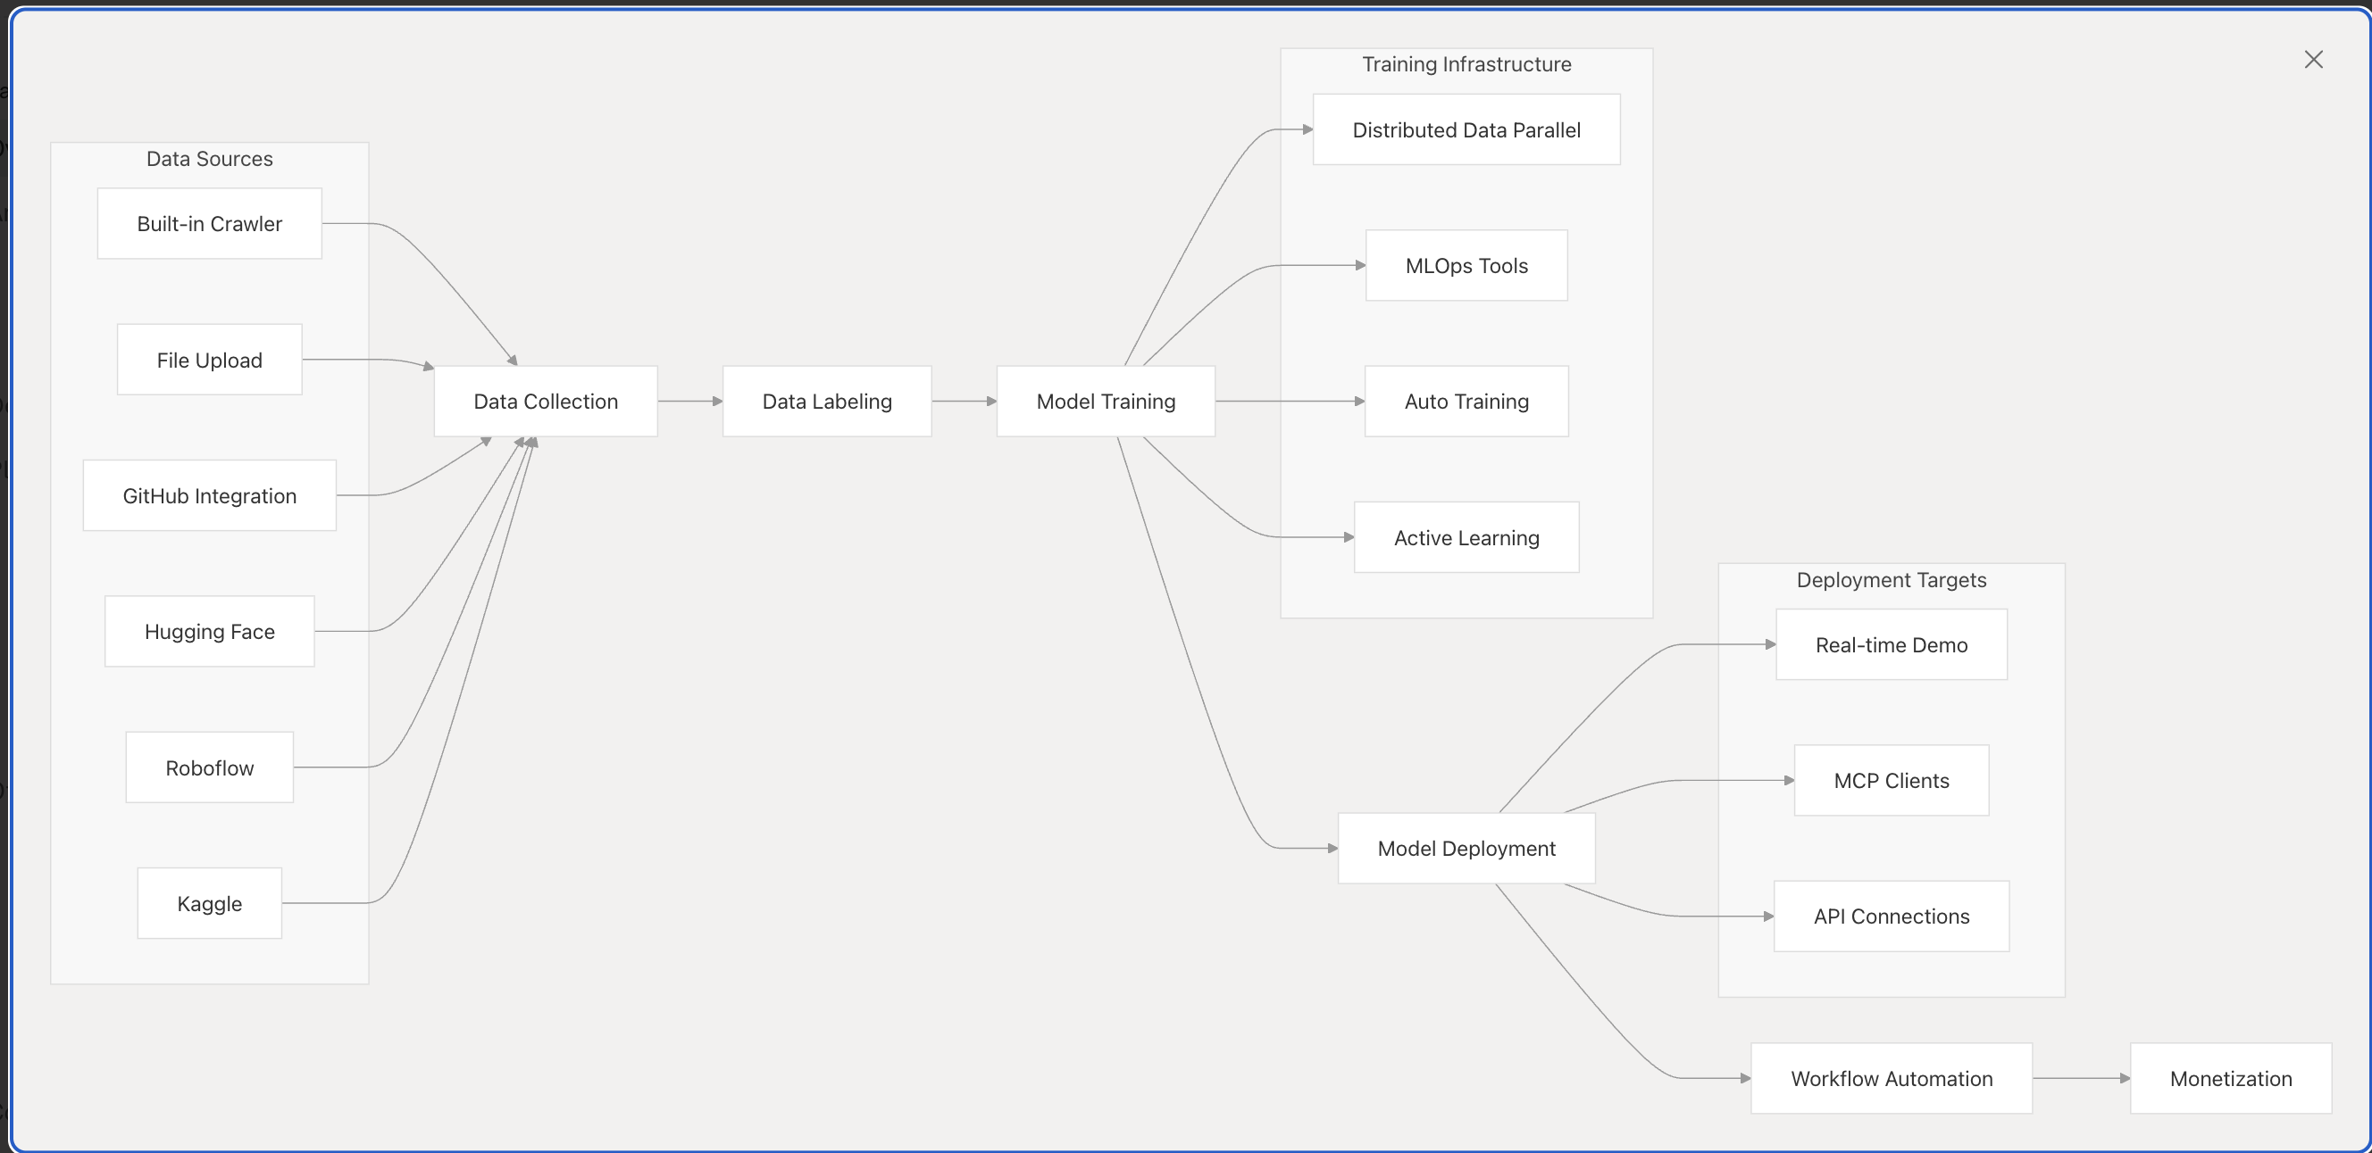The image size is (2372, 1153).
Task: Click the Roboflow node
Action: 209,767
